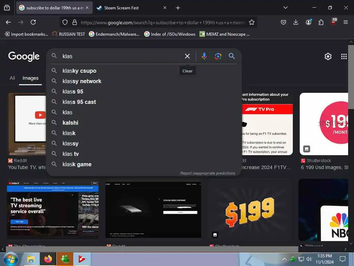Image resolution: width=354 pixels, height=266 pixels.
Task: Pick the 'klass 95 cast' suggestion
Action: tap(144, 102)
